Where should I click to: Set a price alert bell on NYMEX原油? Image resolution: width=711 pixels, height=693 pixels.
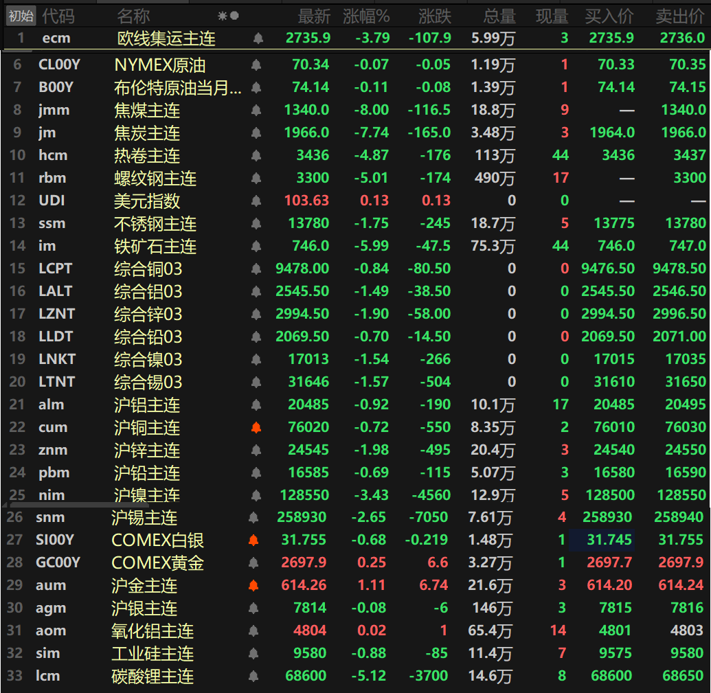pos(256,65)
